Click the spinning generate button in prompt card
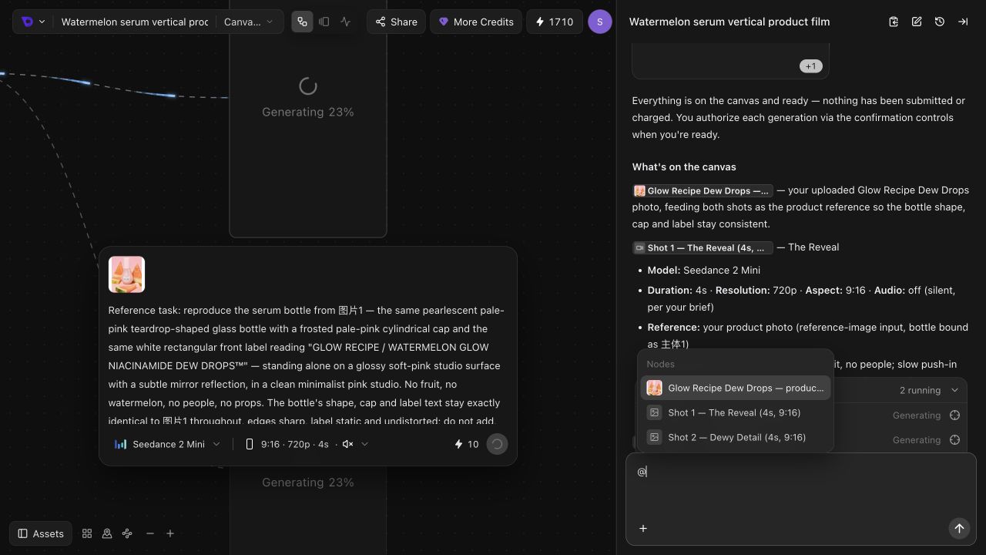Image resolution: width=986 pixels, height=555 pixels. (497, 444)
